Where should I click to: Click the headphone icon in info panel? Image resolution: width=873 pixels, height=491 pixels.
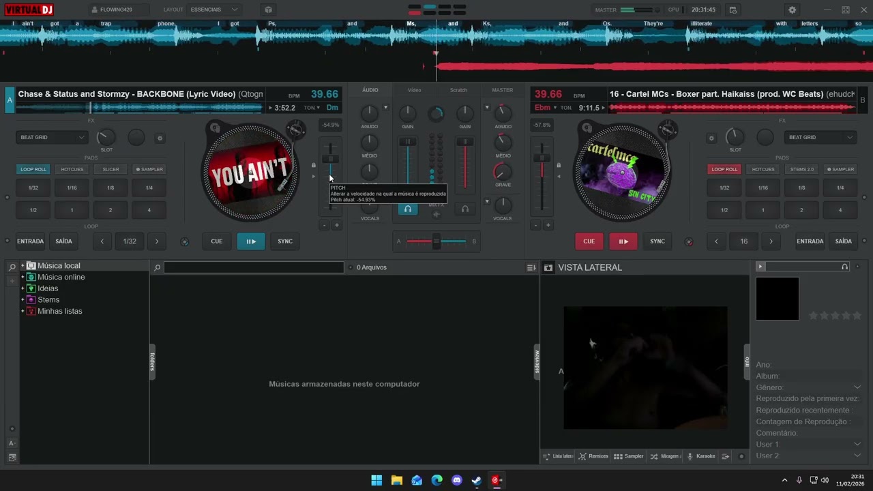pyautogui.click(x=845, y=267)
